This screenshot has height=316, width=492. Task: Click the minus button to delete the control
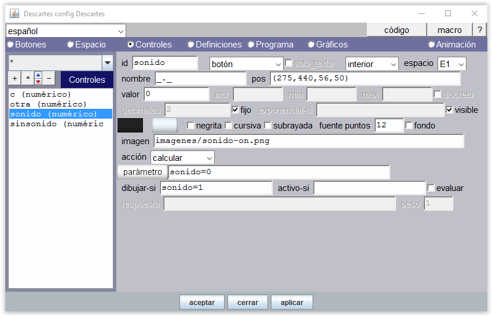(x=49, y=78)
